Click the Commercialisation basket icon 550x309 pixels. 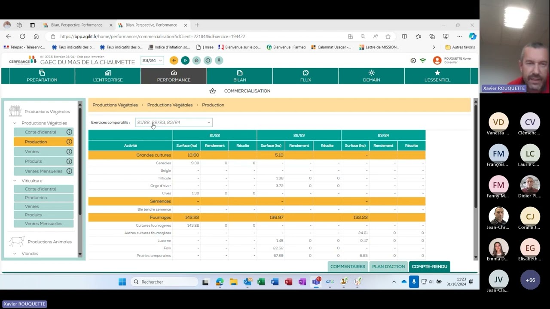(x=212, y=91)
